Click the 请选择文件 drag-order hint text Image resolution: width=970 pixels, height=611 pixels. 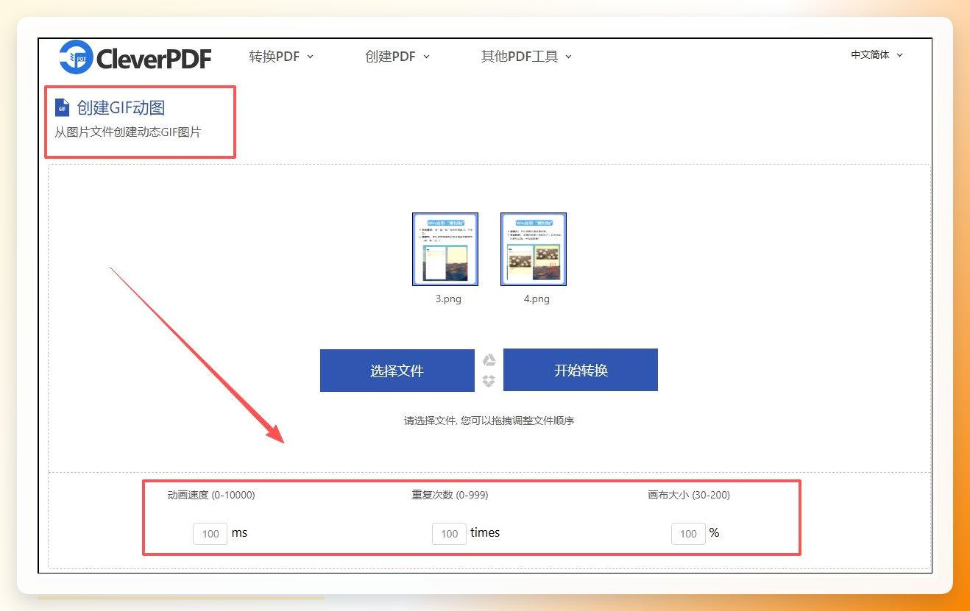tap(489, 421)
